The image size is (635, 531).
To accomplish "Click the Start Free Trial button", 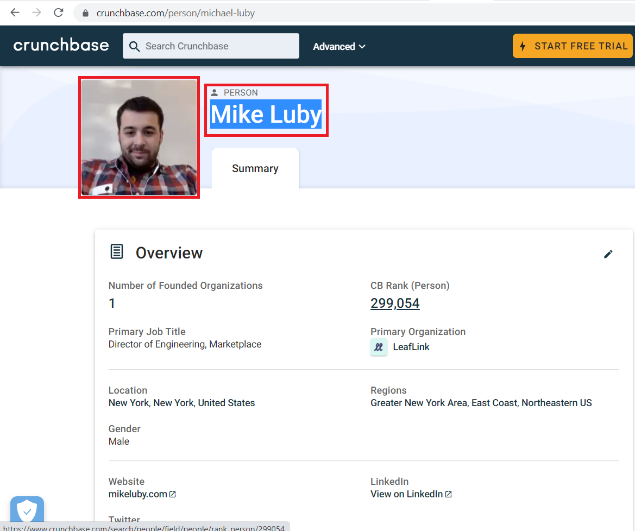I will [x=573, y=46].
